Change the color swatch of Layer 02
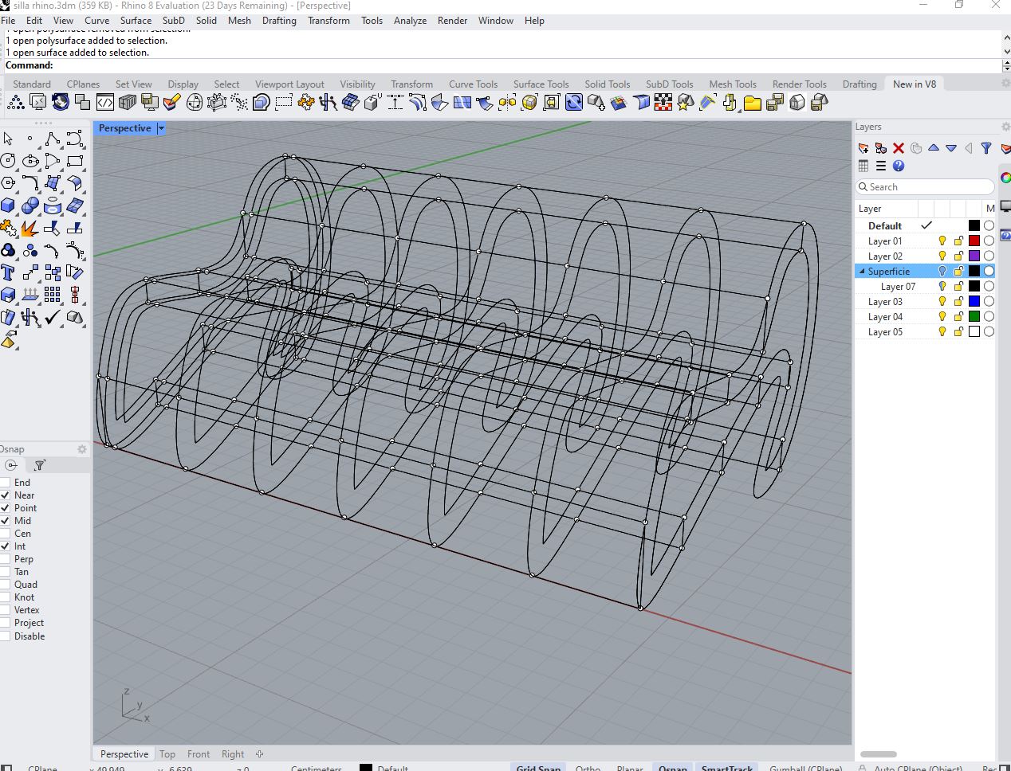1011x771 pixels. 976,256
